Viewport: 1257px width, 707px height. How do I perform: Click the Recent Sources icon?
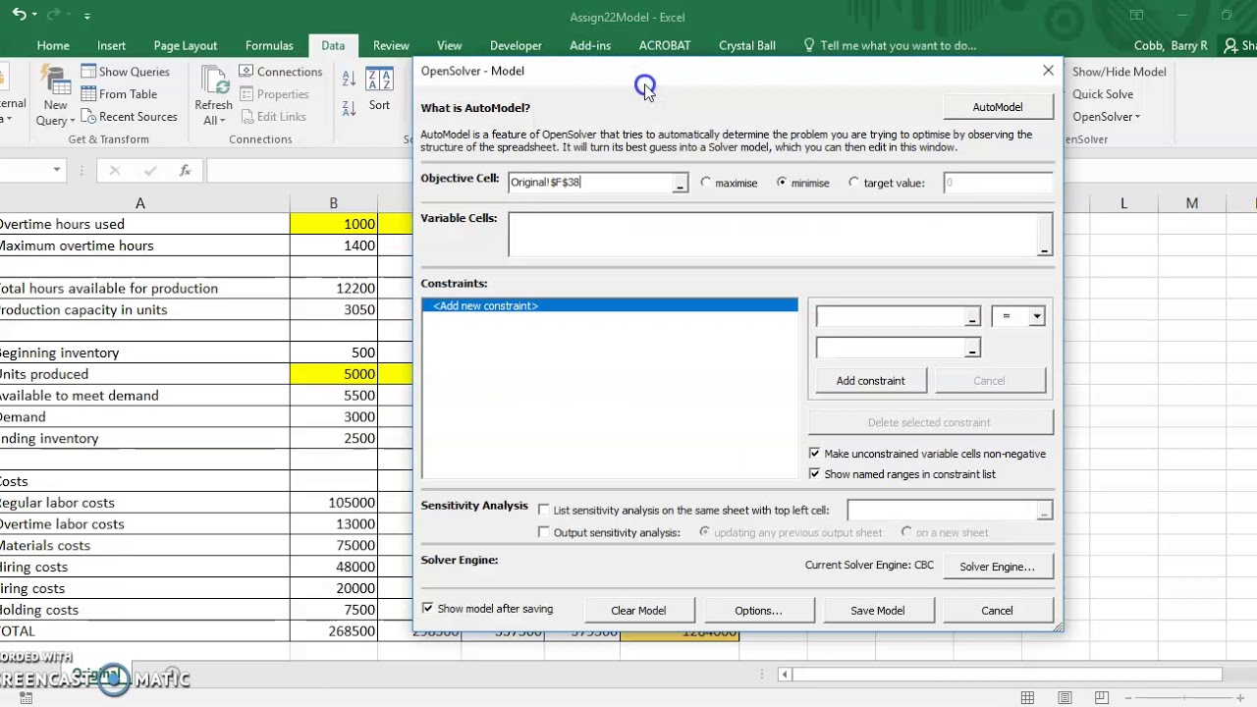point(88,117)
